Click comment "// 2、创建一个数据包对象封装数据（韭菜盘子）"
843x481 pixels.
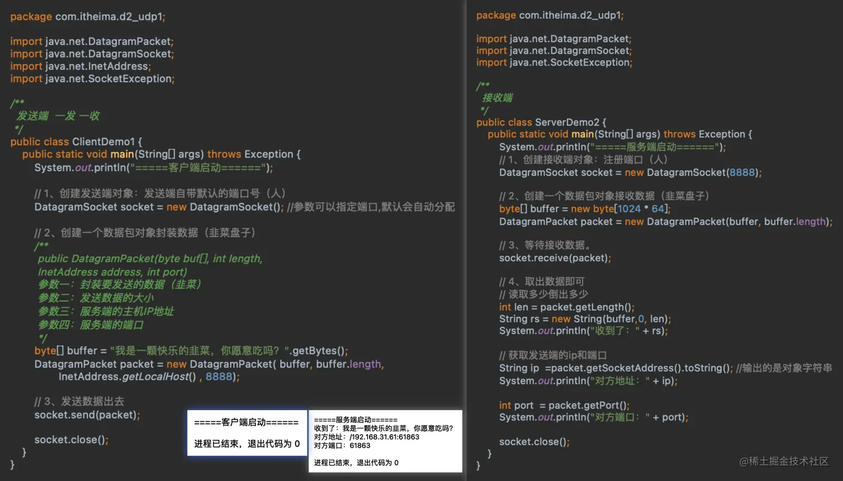[x=145, y=232]
